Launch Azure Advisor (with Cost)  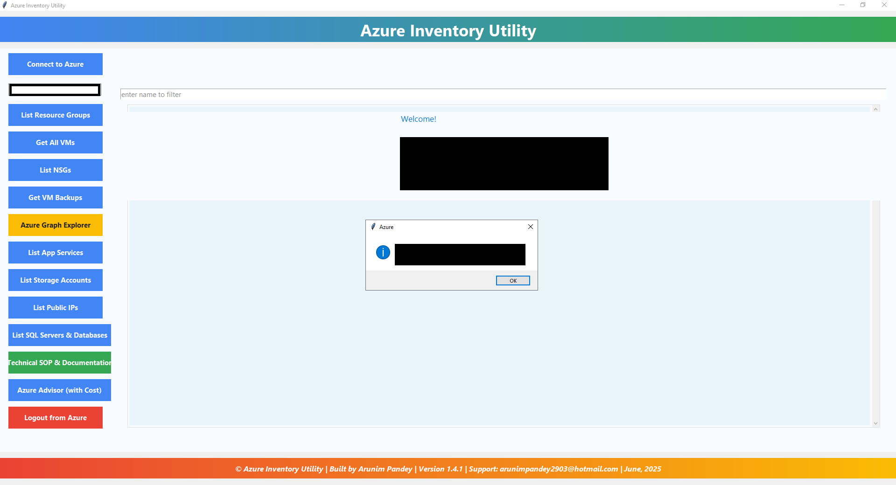click(59, 390)
